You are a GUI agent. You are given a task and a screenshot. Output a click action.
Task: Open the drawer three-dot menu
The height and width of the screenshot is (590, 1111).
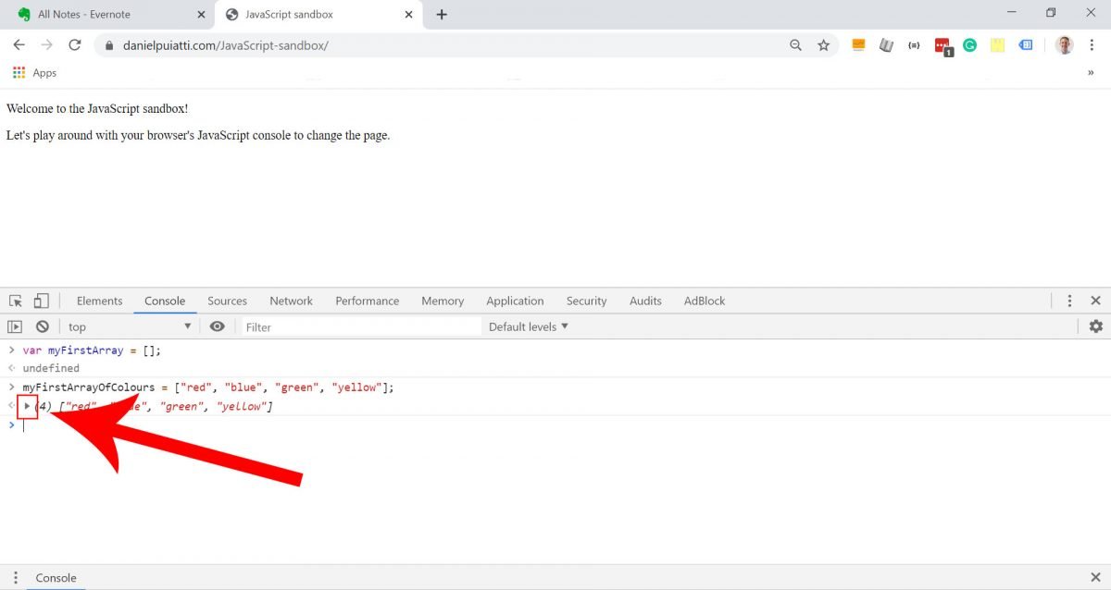pyautogui.click(x=16, y=577)
